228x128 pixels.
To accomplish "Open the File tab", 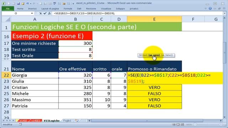I will coord(8,9).
